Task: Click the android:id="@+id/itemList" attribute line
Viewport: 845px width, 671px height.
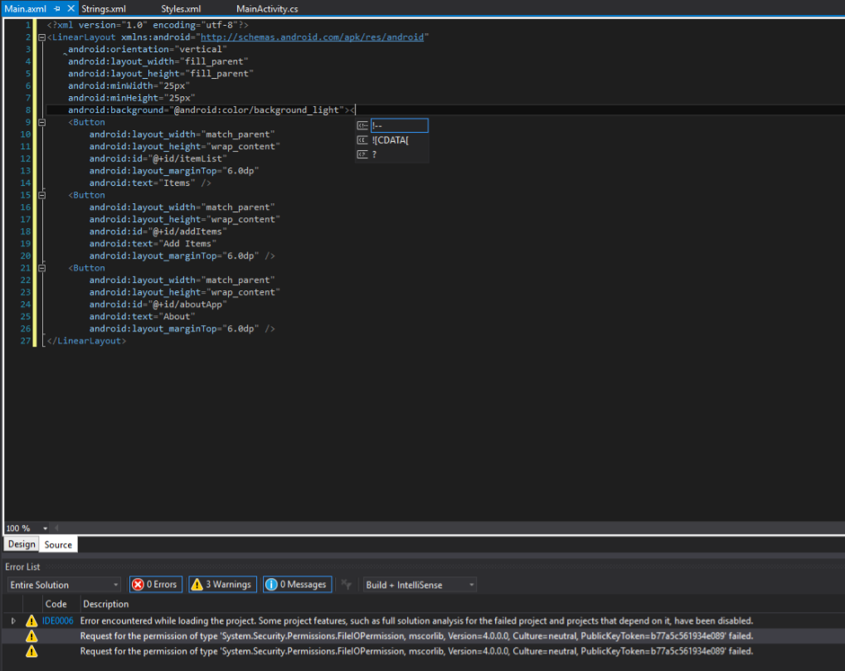Action: [158, 158]
